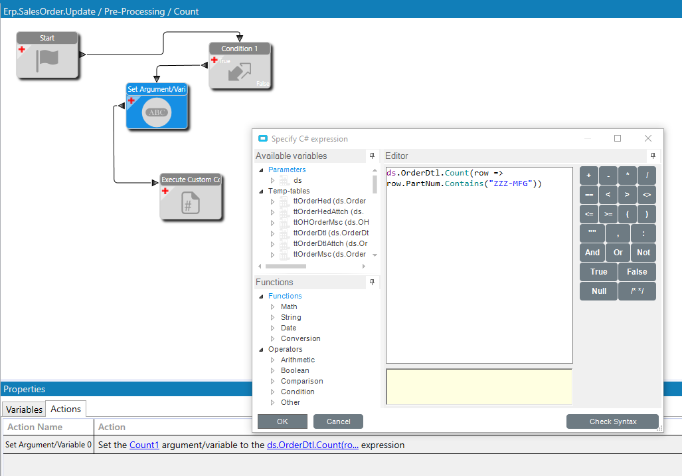Click the red plus on Execute Custom Code node
Image resolution: width=682 pixels, height=476 pixels.
click(165, 191)
